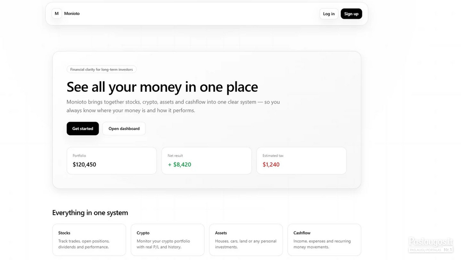This screenshot has width=461, height=260.
Task: Click the 'Estimated tax' label
Action: [x=273, y=156]
